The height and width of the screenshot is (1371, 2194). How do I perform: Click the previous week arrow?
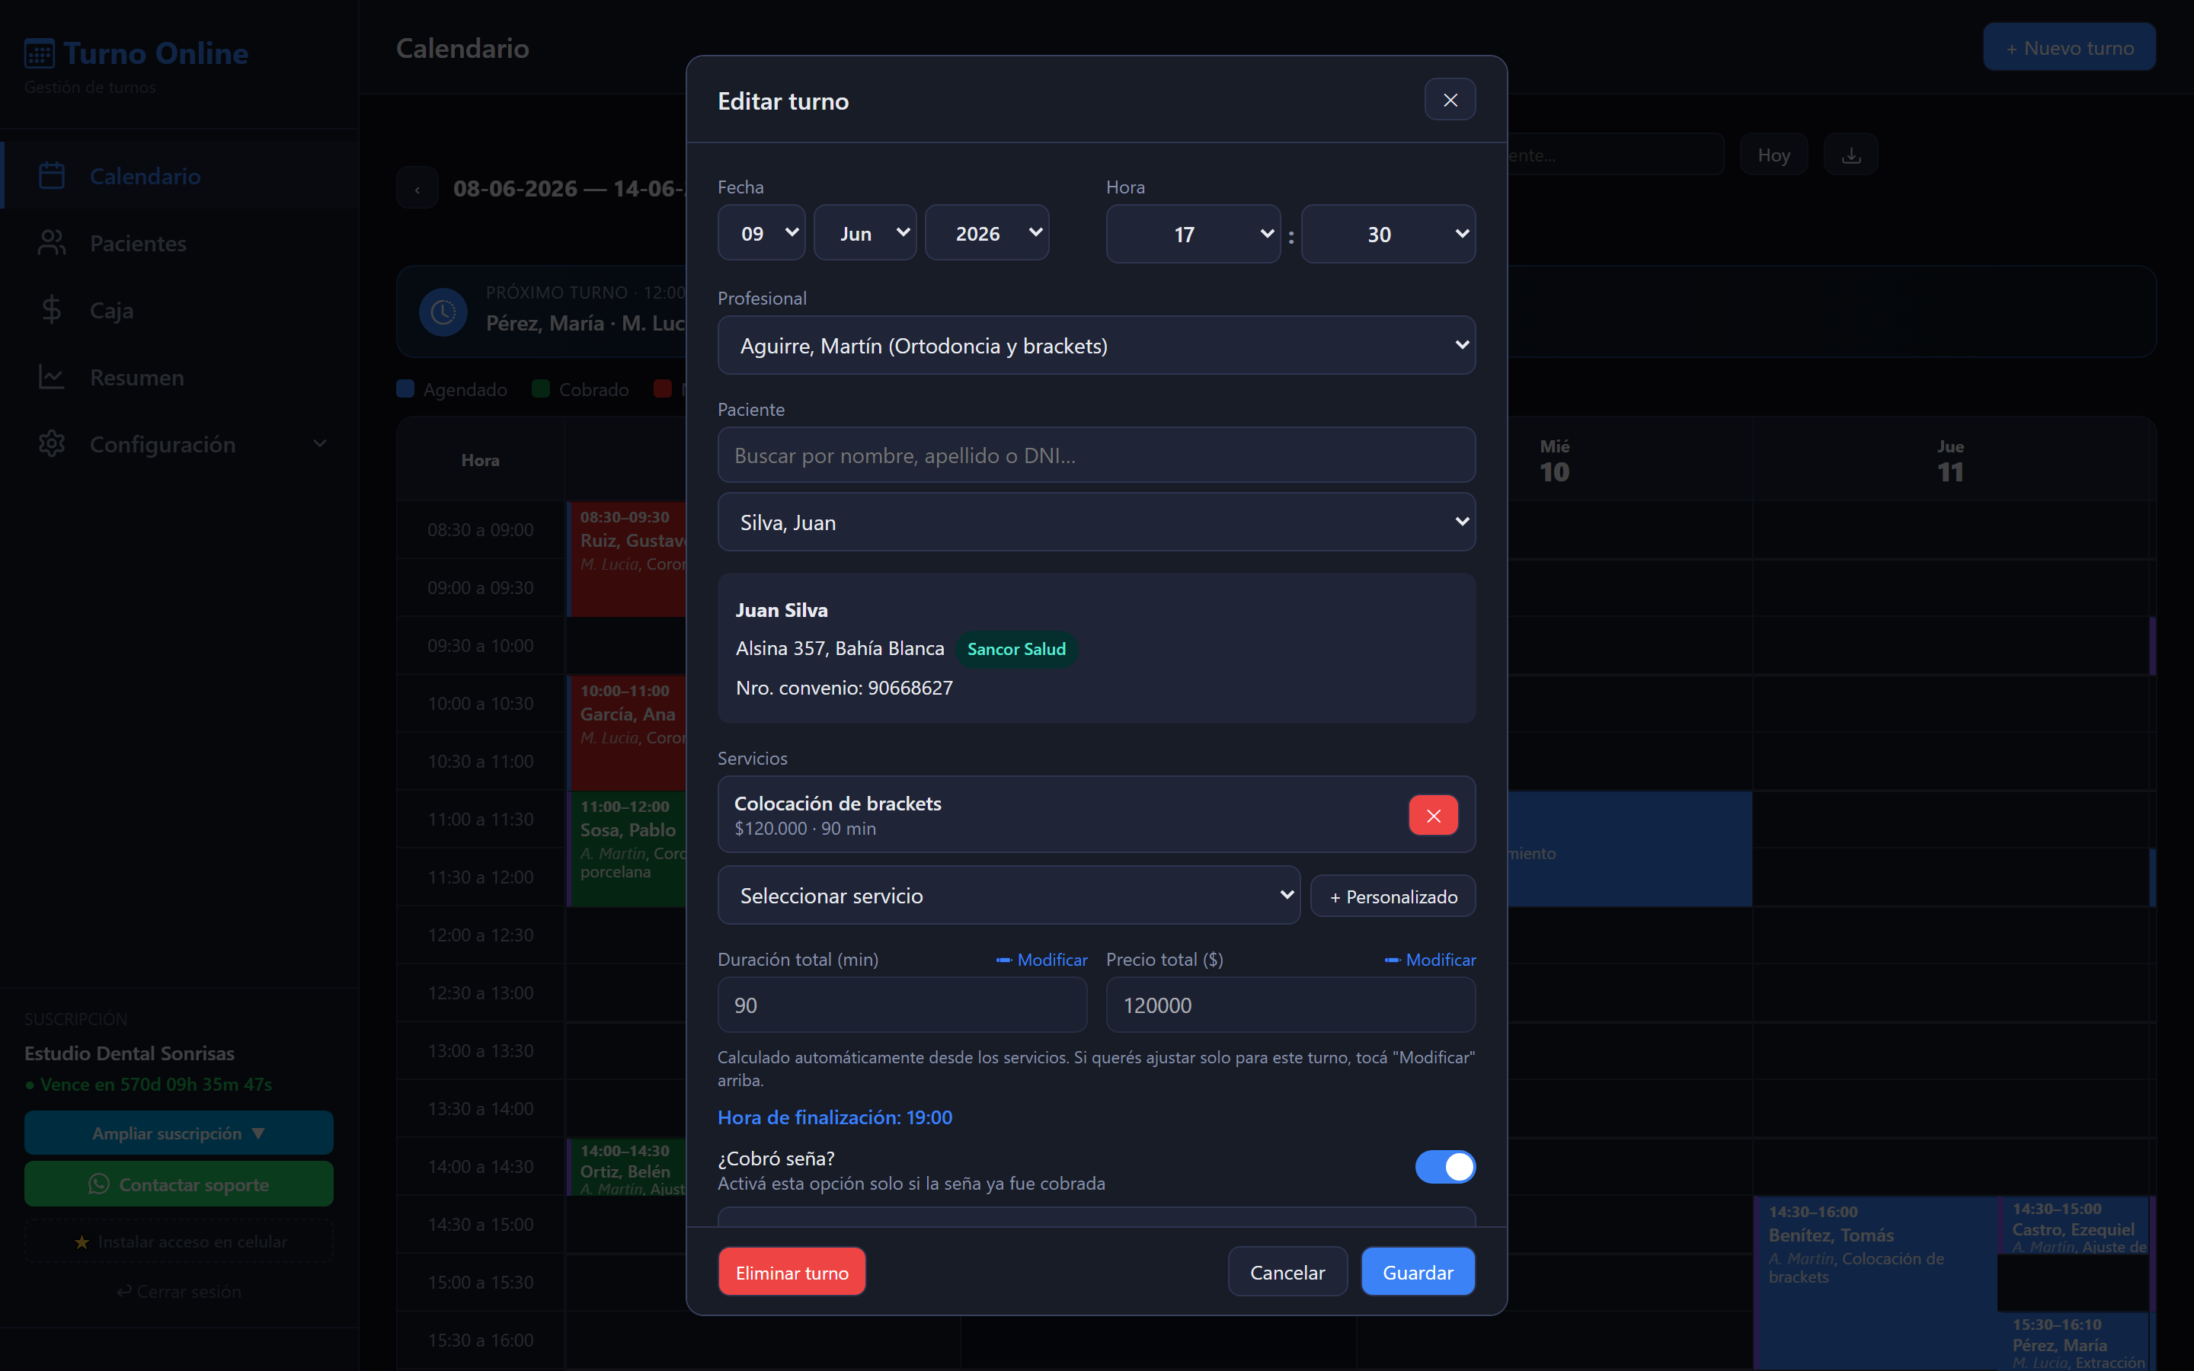click(417, 189)
